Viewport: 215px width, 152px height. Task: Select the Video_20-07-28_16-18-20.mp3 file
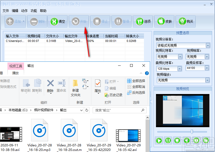[40, 135]
